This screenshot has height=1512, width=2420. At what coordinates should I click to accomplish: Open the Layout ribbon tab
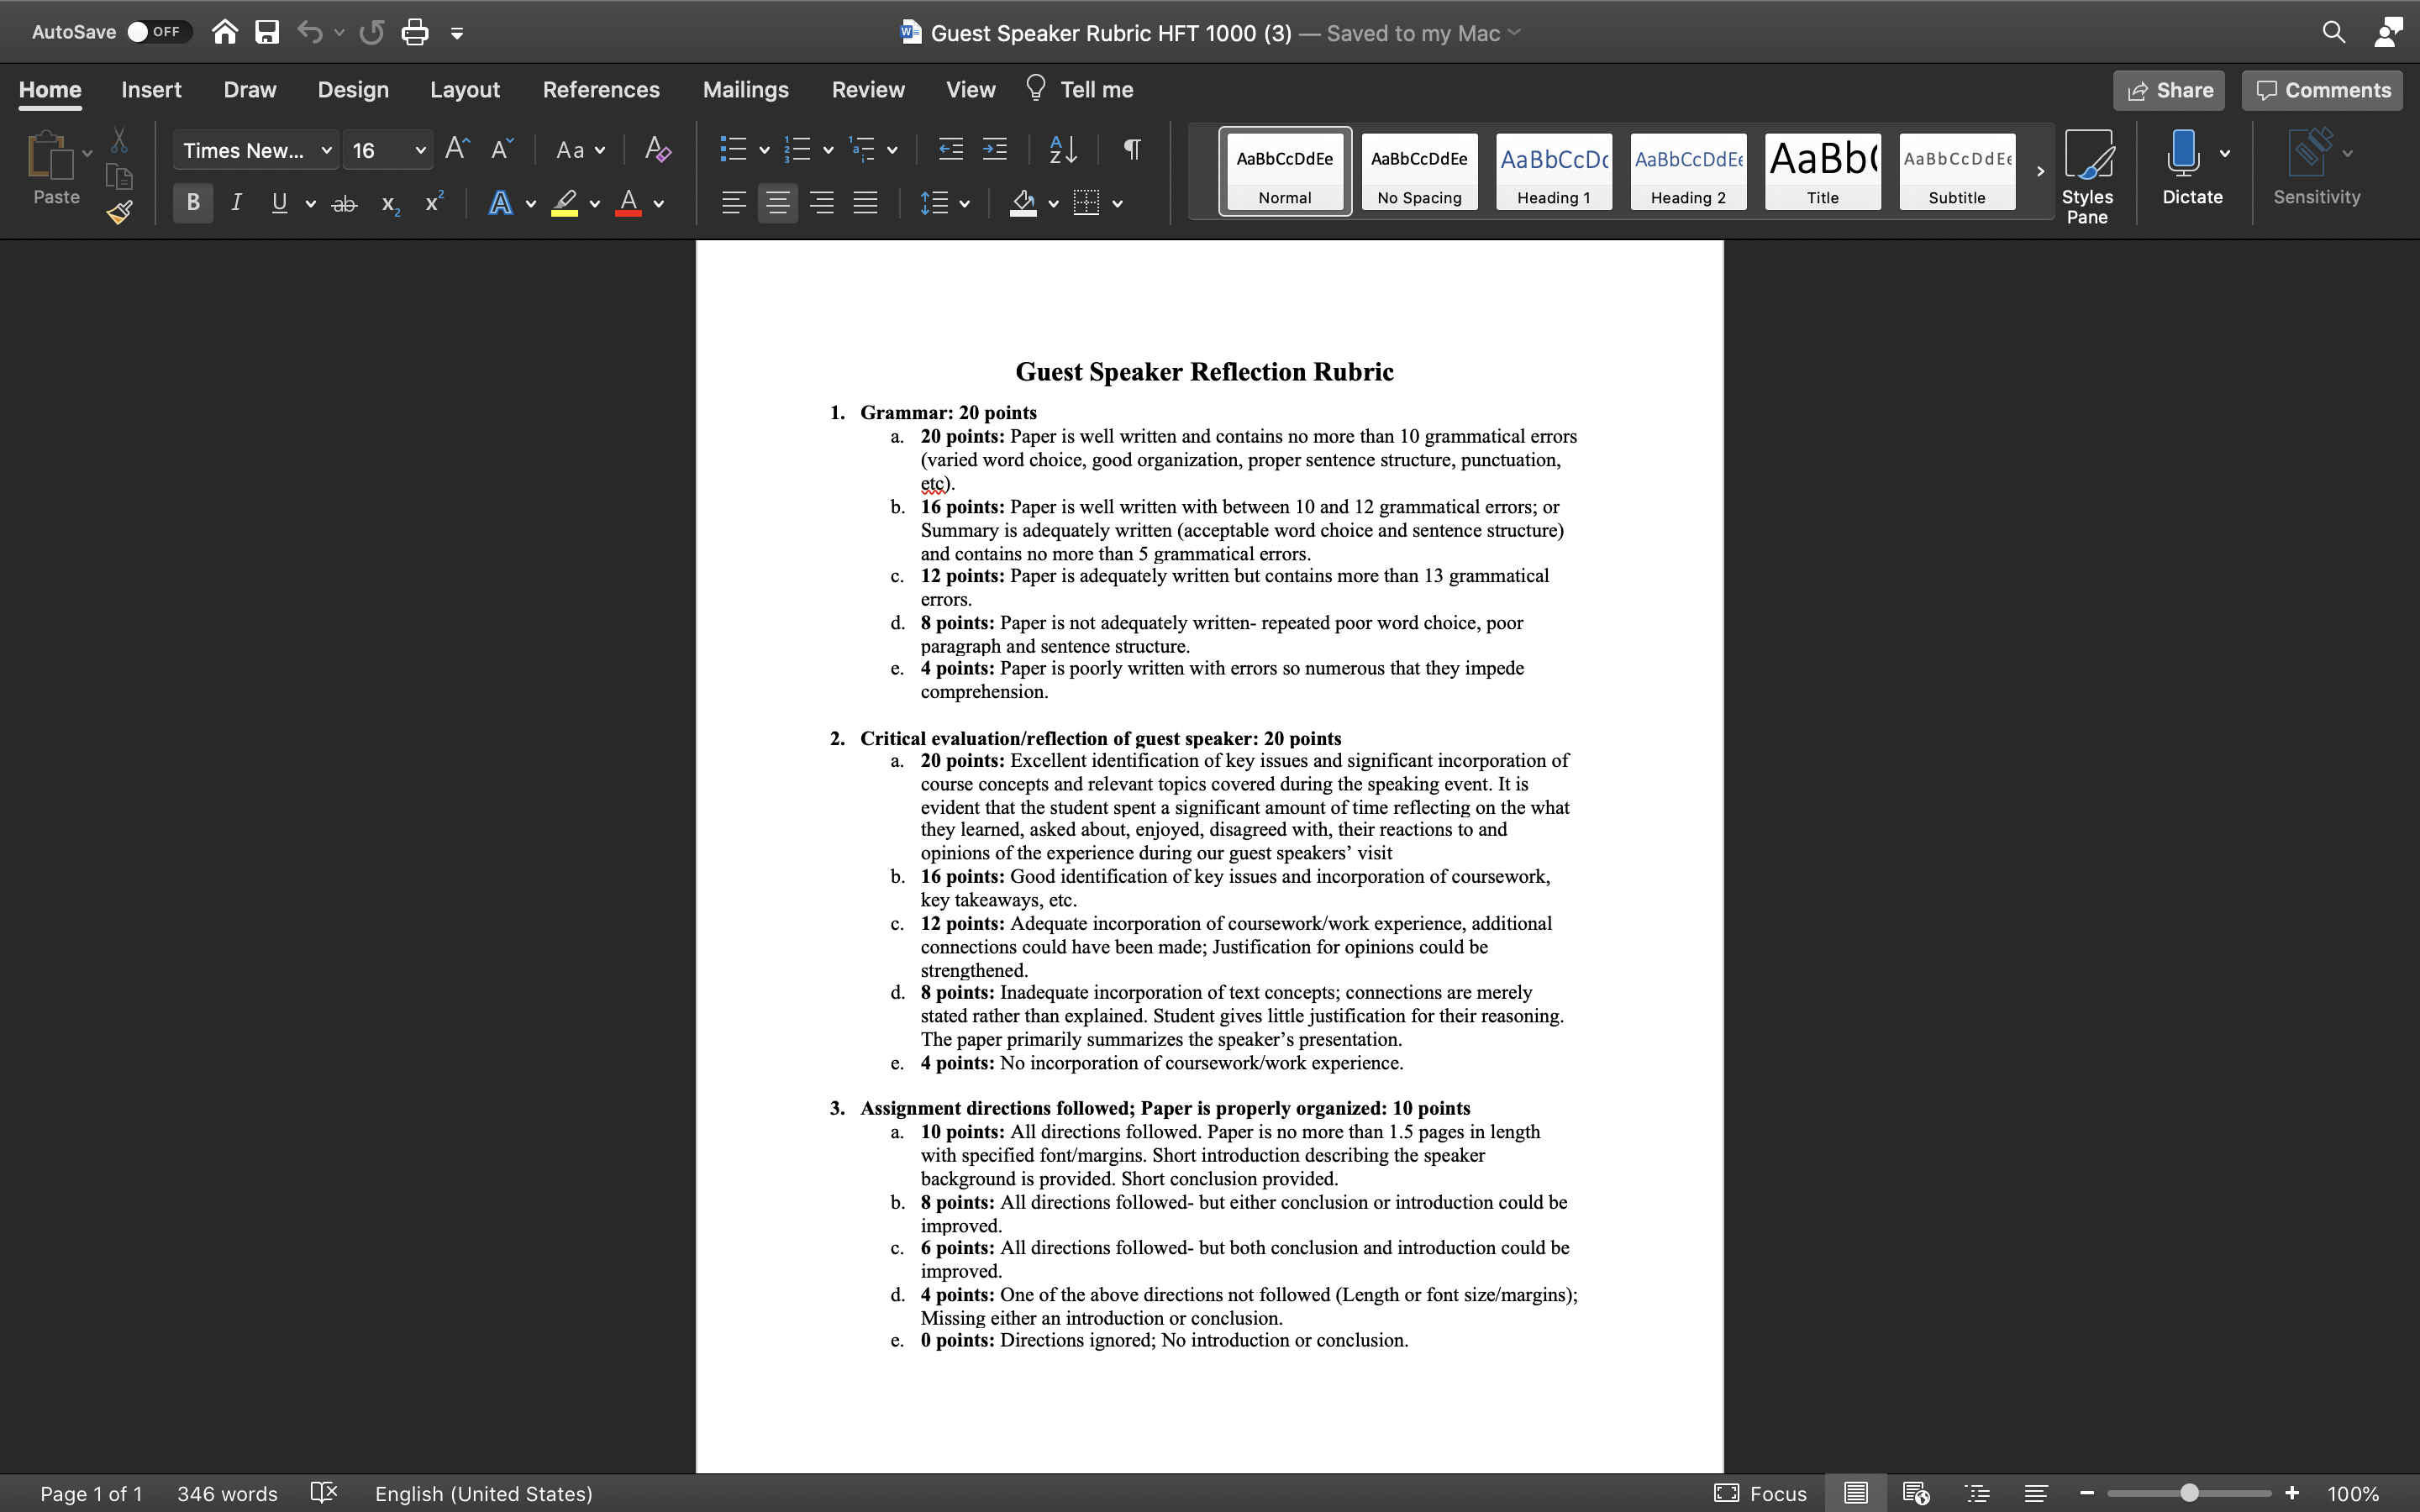pos(465,90)
